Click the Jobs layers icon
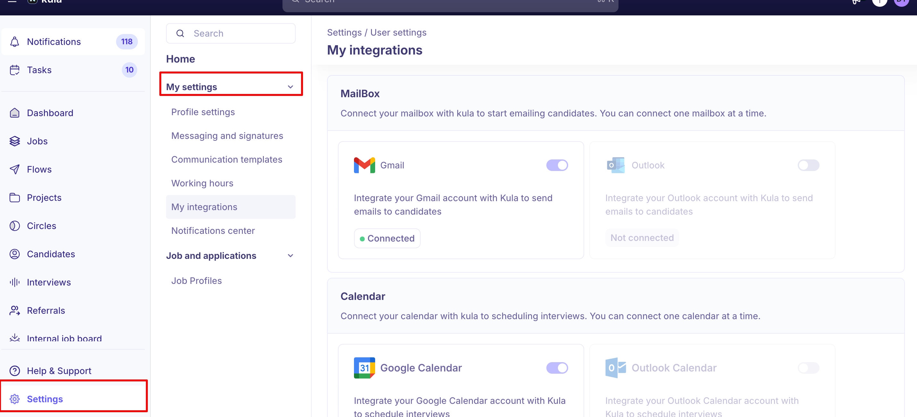Image resolution: width=917 pixels, height=417 pixels. 15,141
